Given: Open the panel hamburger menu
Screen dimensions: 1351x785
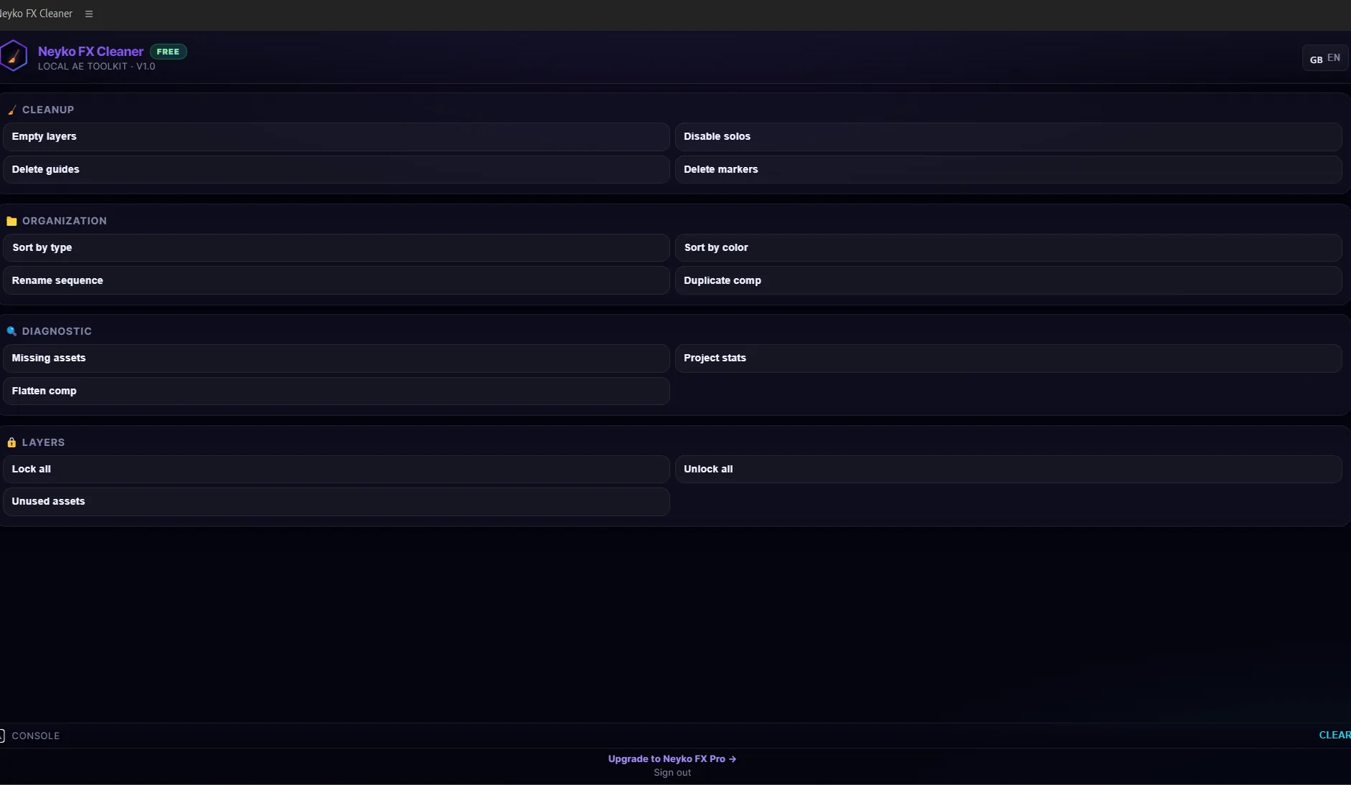Looking at the screenshot, I should [89, 14].
